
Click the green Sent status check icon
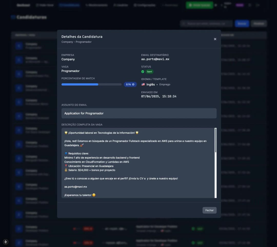(x=143, y=71)
